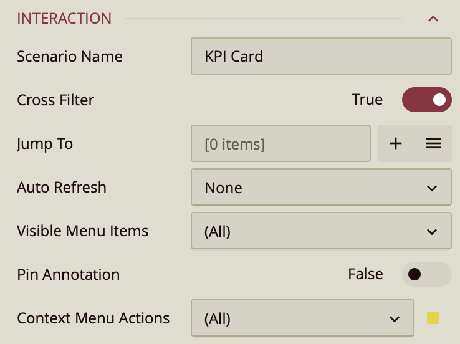Add a Jump To item with plus icon

(x=396, y=144)
